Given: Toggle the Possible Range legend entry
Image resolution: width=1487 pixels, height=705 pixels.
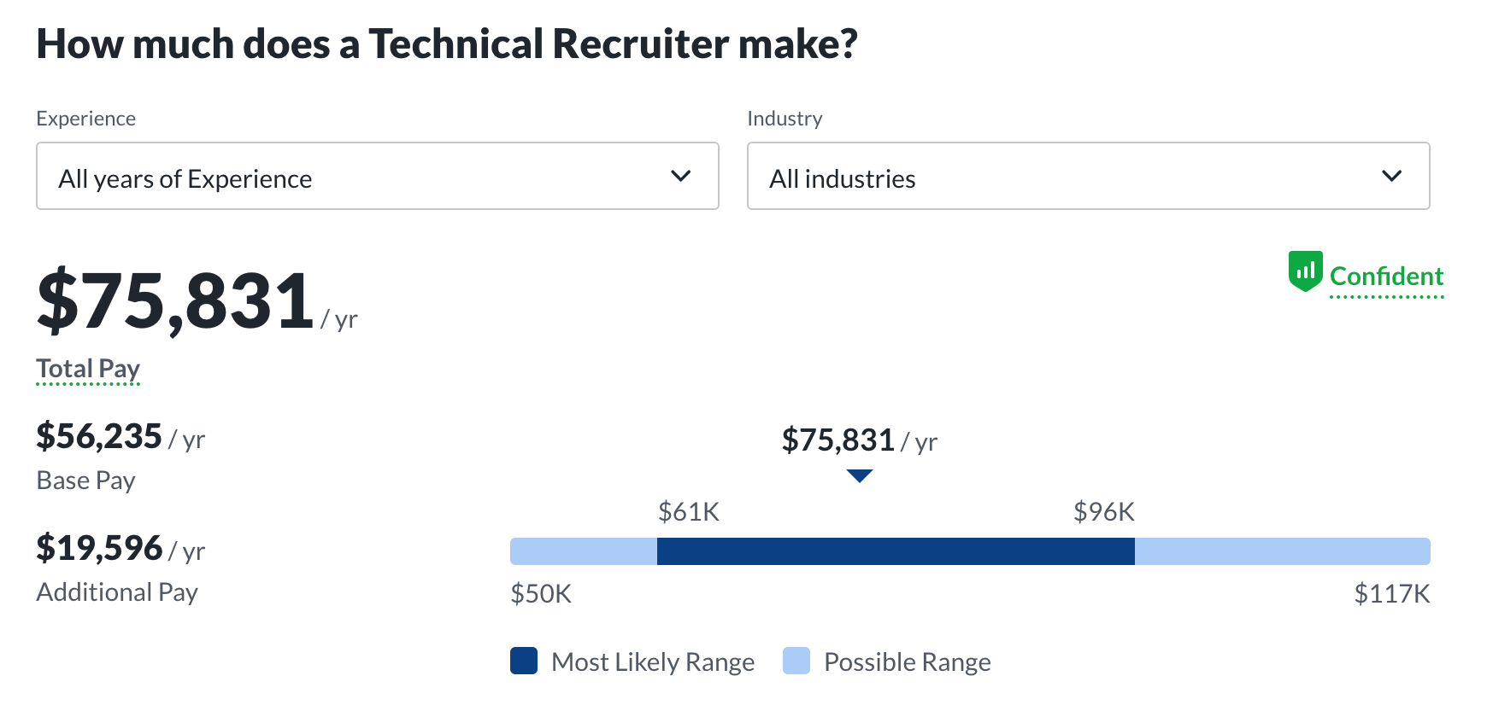Looking at the screenshot, I should pos(887,661).
